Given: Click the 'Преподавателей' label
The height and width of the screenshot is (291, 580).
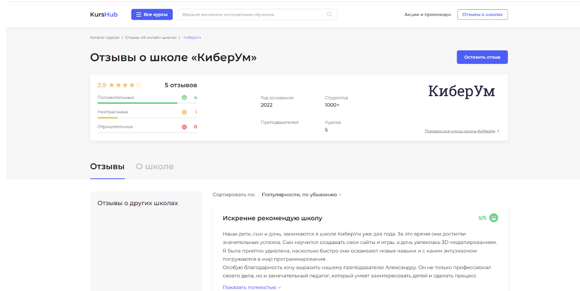Looking at the screenshot, I should 279,122.
